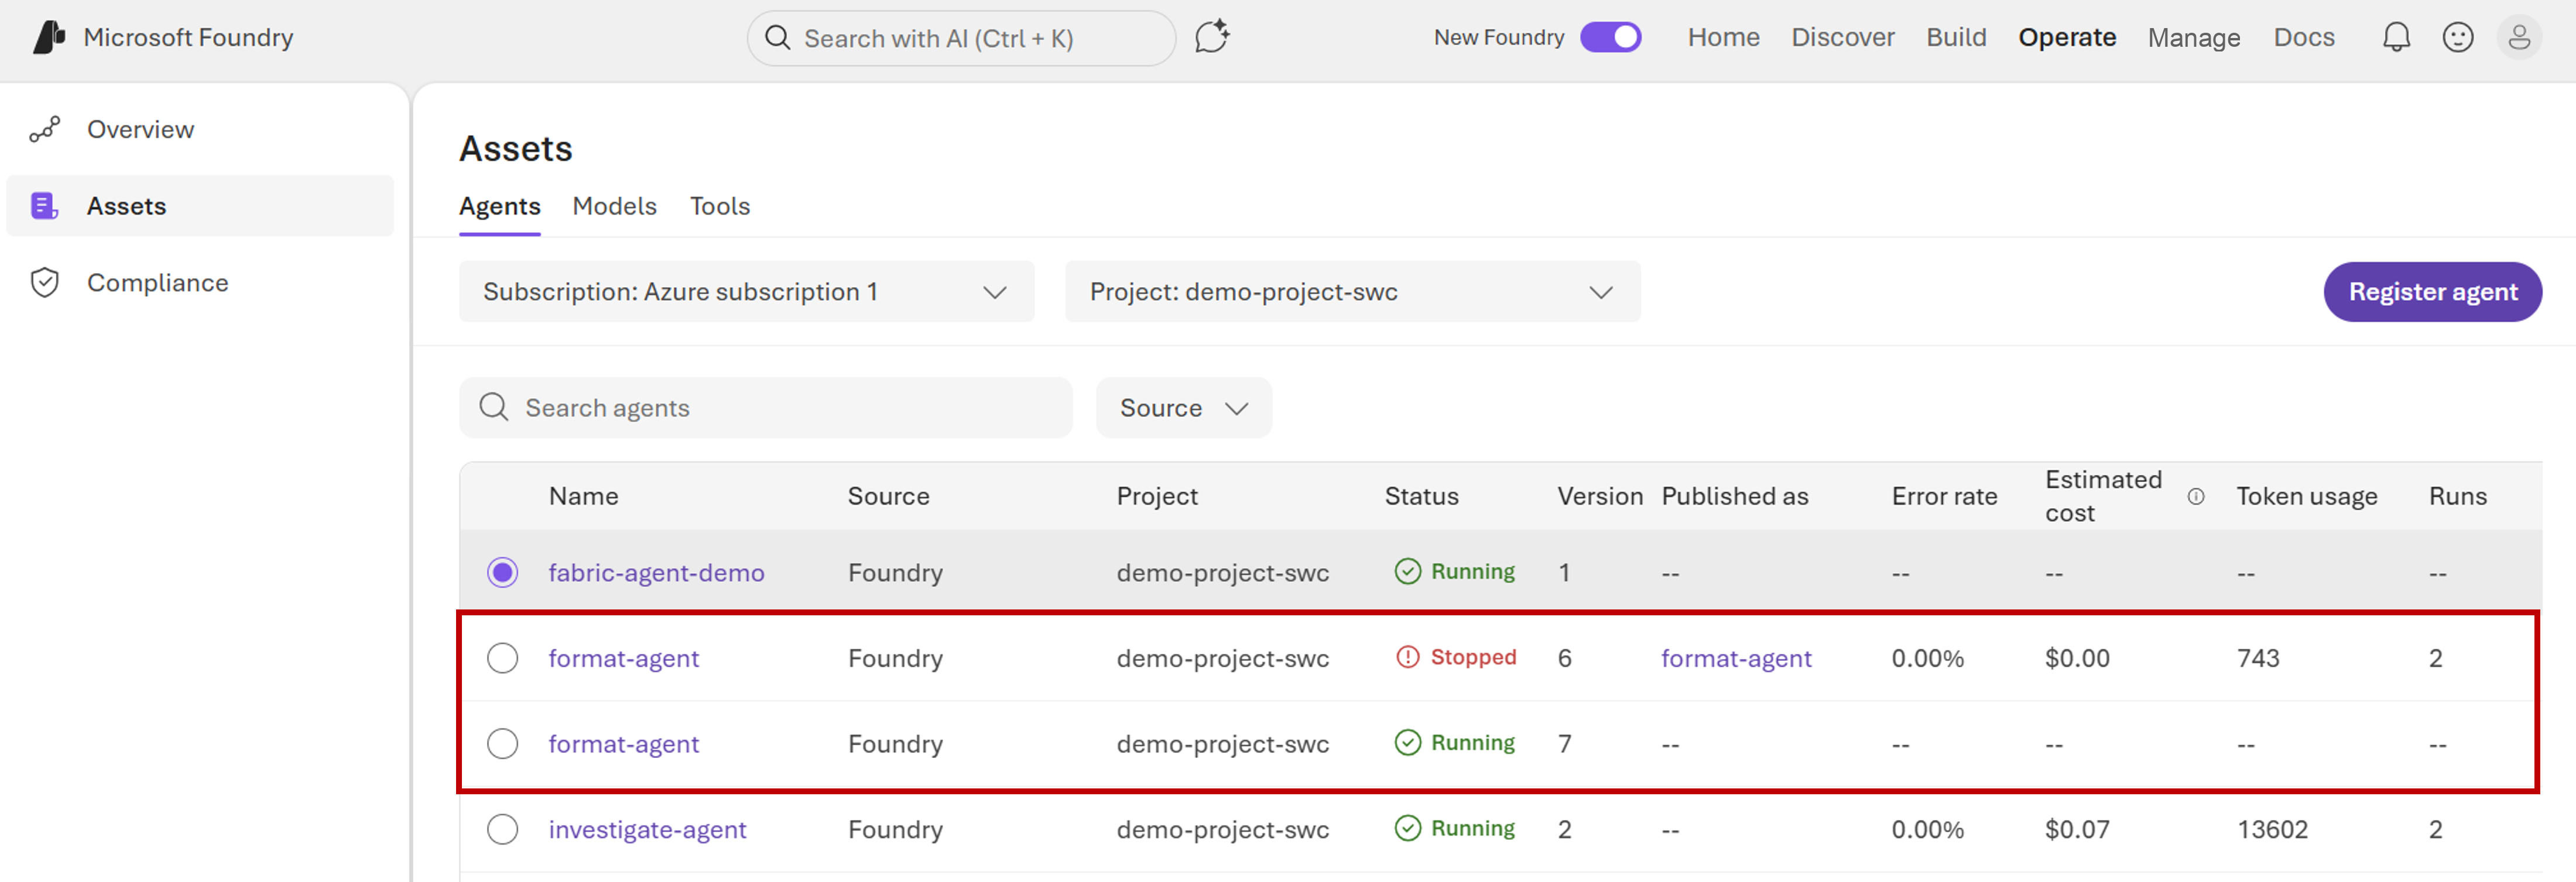
Task: Select the investigate-agent radio button
Action: [x=502, y=829]
